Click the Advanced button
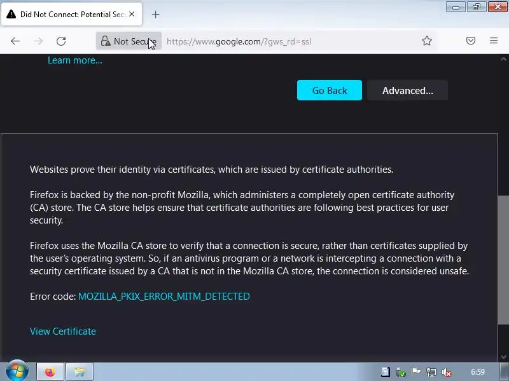The image size is (509, 381). click(x=407, y=90)
